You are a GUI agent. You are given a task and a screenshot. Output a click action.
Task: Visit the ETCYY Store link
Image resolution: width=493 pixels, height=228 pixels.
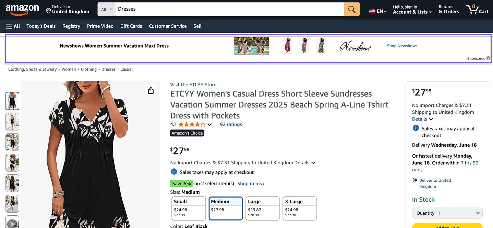click(x=193, y=85)
